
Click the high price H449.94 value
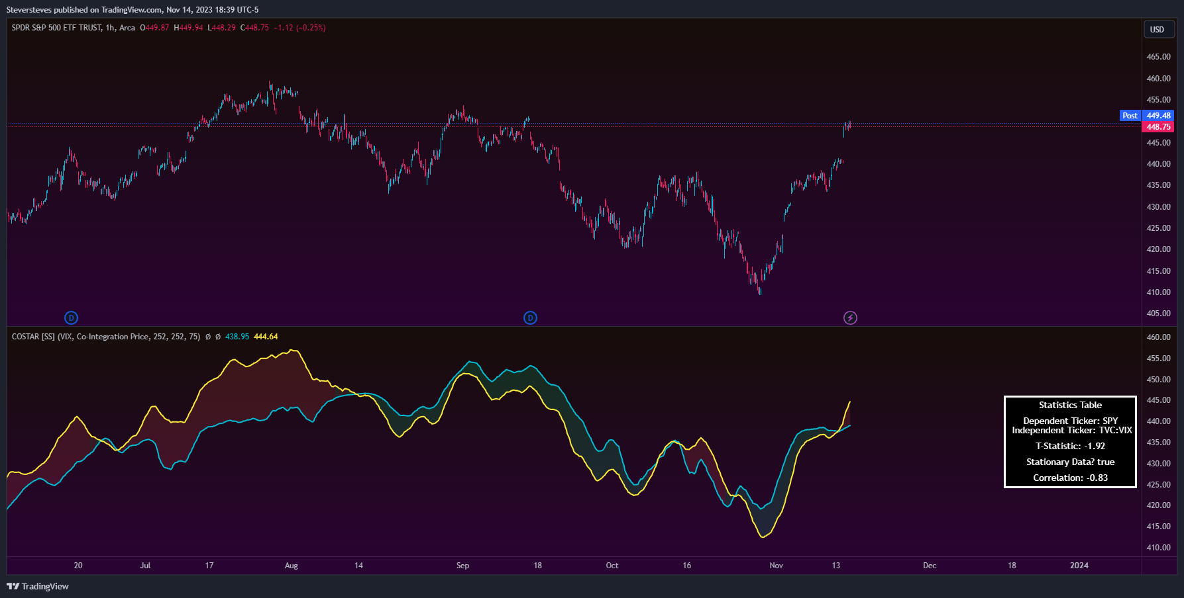pos(188,28)
